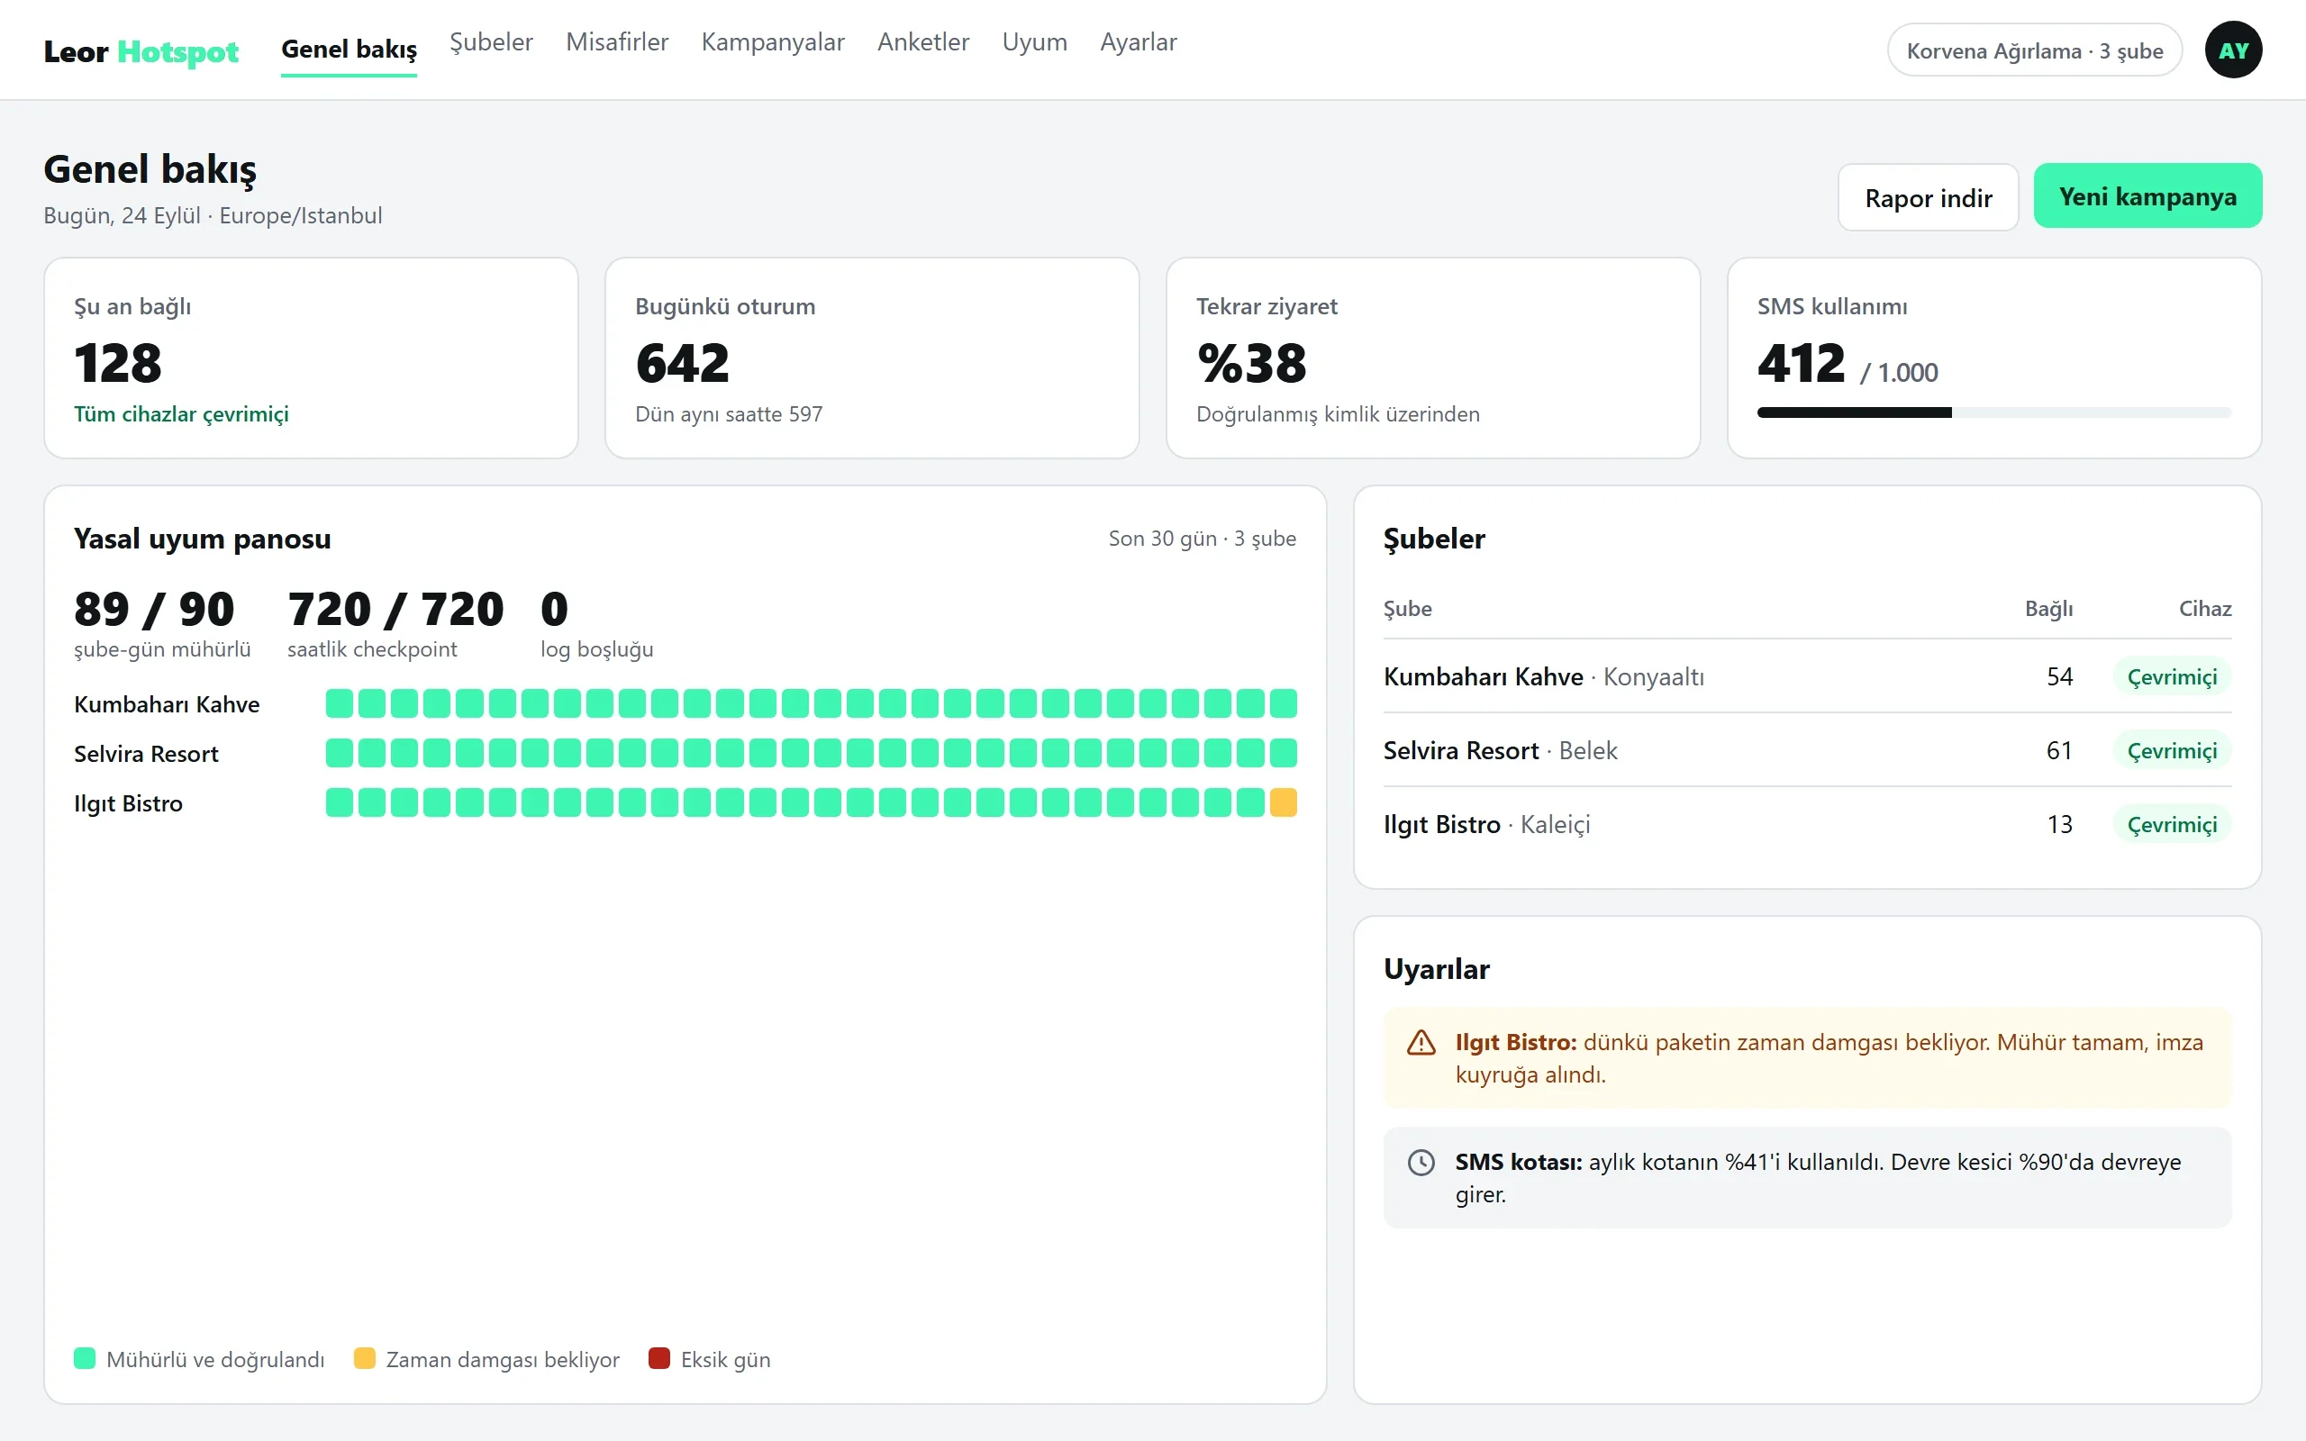Select the Selvira Resort · Belek row
Viewport: 2306px width, 1441px height.
click(1807, 751)
